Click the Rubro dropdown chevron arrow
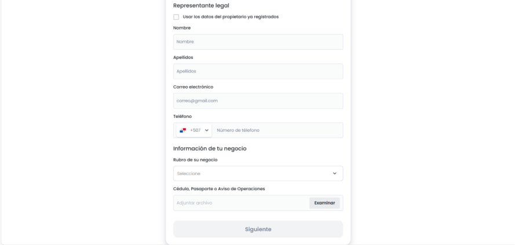 point(334,173)
